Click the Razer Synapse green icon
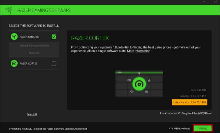Viewport: 220px width, 133px height. [14, 37]
